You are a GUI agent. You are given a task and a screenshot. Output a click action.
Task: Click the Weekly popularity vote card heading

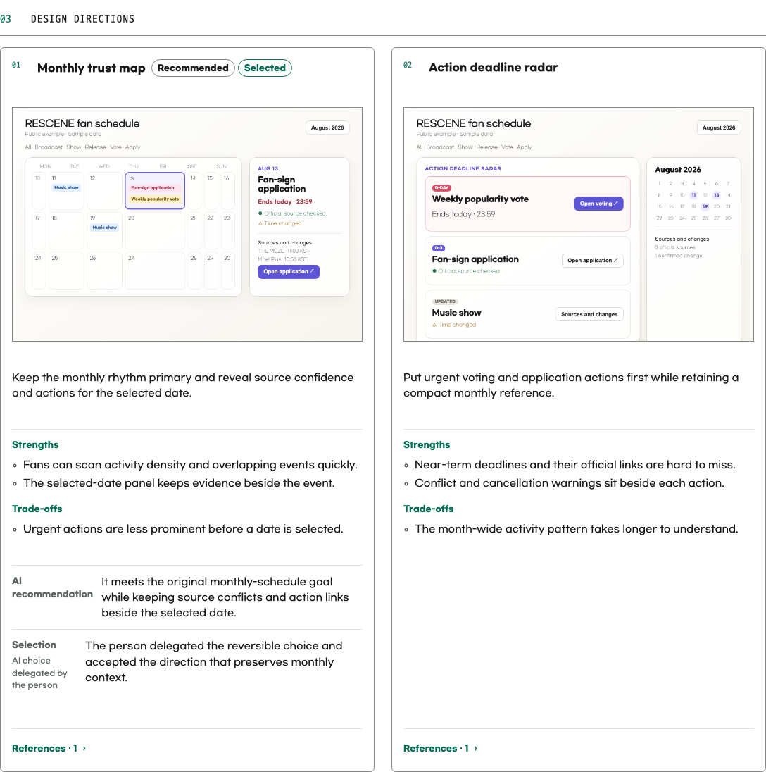pyautogui.click(x=480, y=199)
